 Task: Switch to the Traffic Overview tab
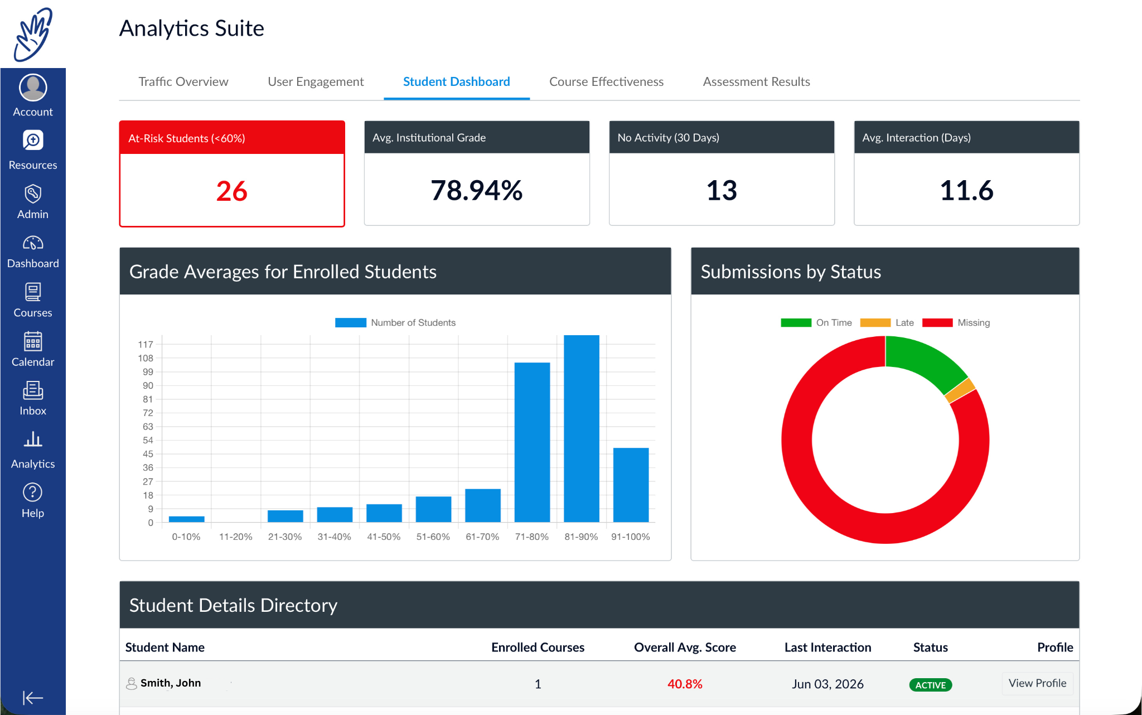(183, 81)
